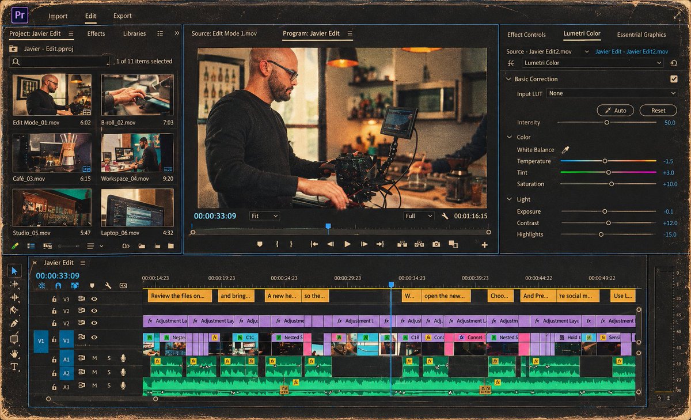This screenshot has height=420, width=691.
Task: Toggle V1 track eye visibility
Action: (94, 337)
